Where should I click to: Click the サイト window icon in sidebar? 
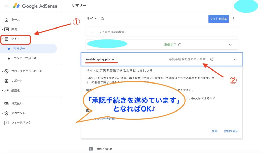point(6,39)
